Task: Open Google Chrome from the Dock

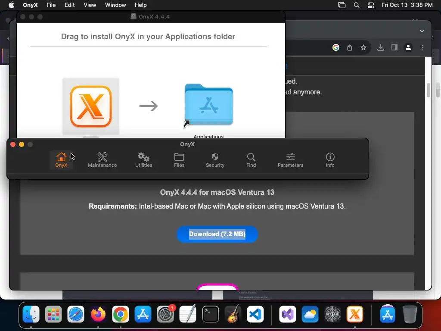Action: pos(121,314)
